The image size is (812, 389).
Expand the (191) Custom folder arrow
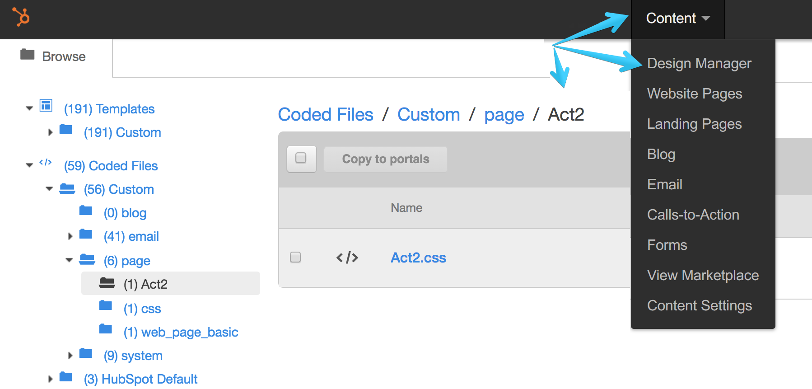51,132
